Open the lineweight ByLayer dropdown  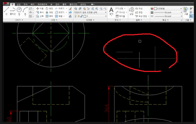click(x=168, y=13)
